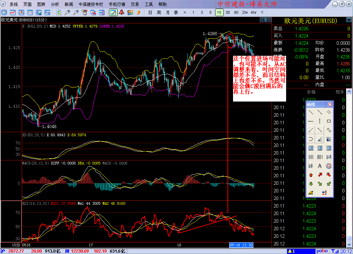Select the 4hr period

click(x=253, y=13)
